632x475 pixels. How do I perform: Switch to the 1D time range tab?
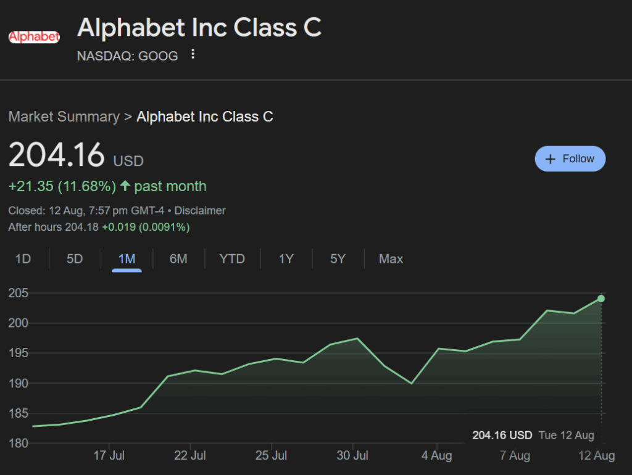pos(23,258)
